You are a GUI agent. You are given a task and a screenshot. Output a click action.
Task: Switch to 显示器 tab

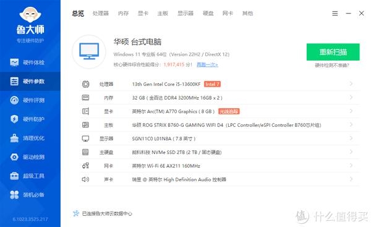click(x=185, y=13)
